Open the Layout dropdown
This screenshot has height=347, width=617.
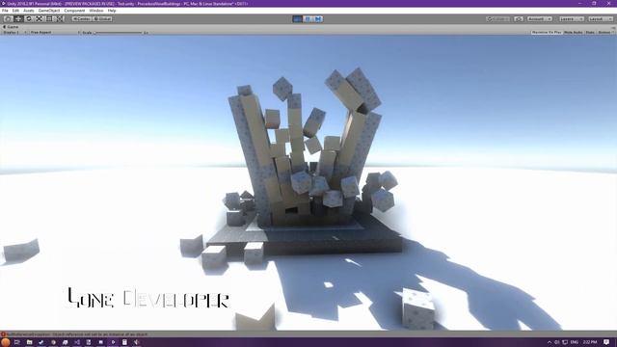click(x=600, y=19)
